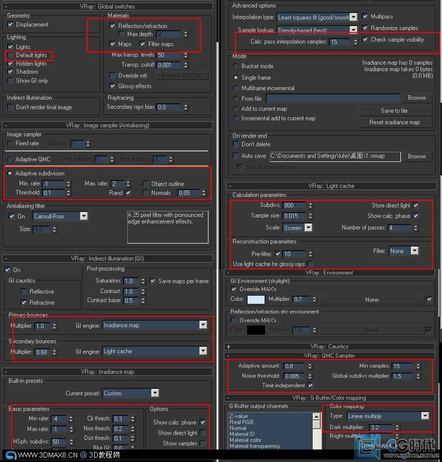Select Material ID in G-Buffer channels list

pyautogui.click(x=242, y=434)
